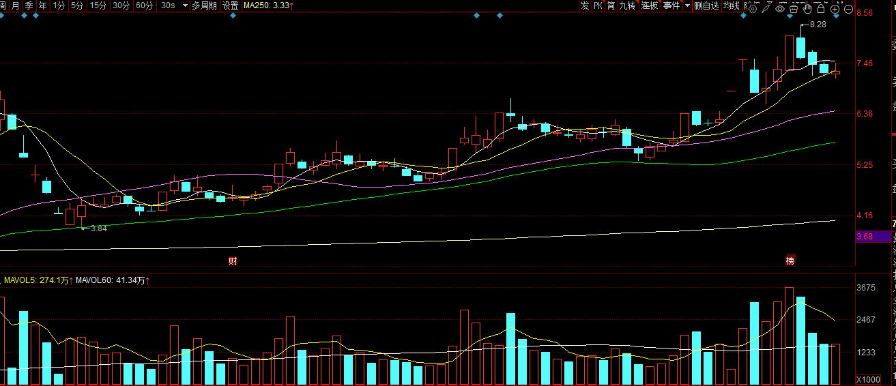Expand the dropdown arrow after 事件

pos(686,5)
